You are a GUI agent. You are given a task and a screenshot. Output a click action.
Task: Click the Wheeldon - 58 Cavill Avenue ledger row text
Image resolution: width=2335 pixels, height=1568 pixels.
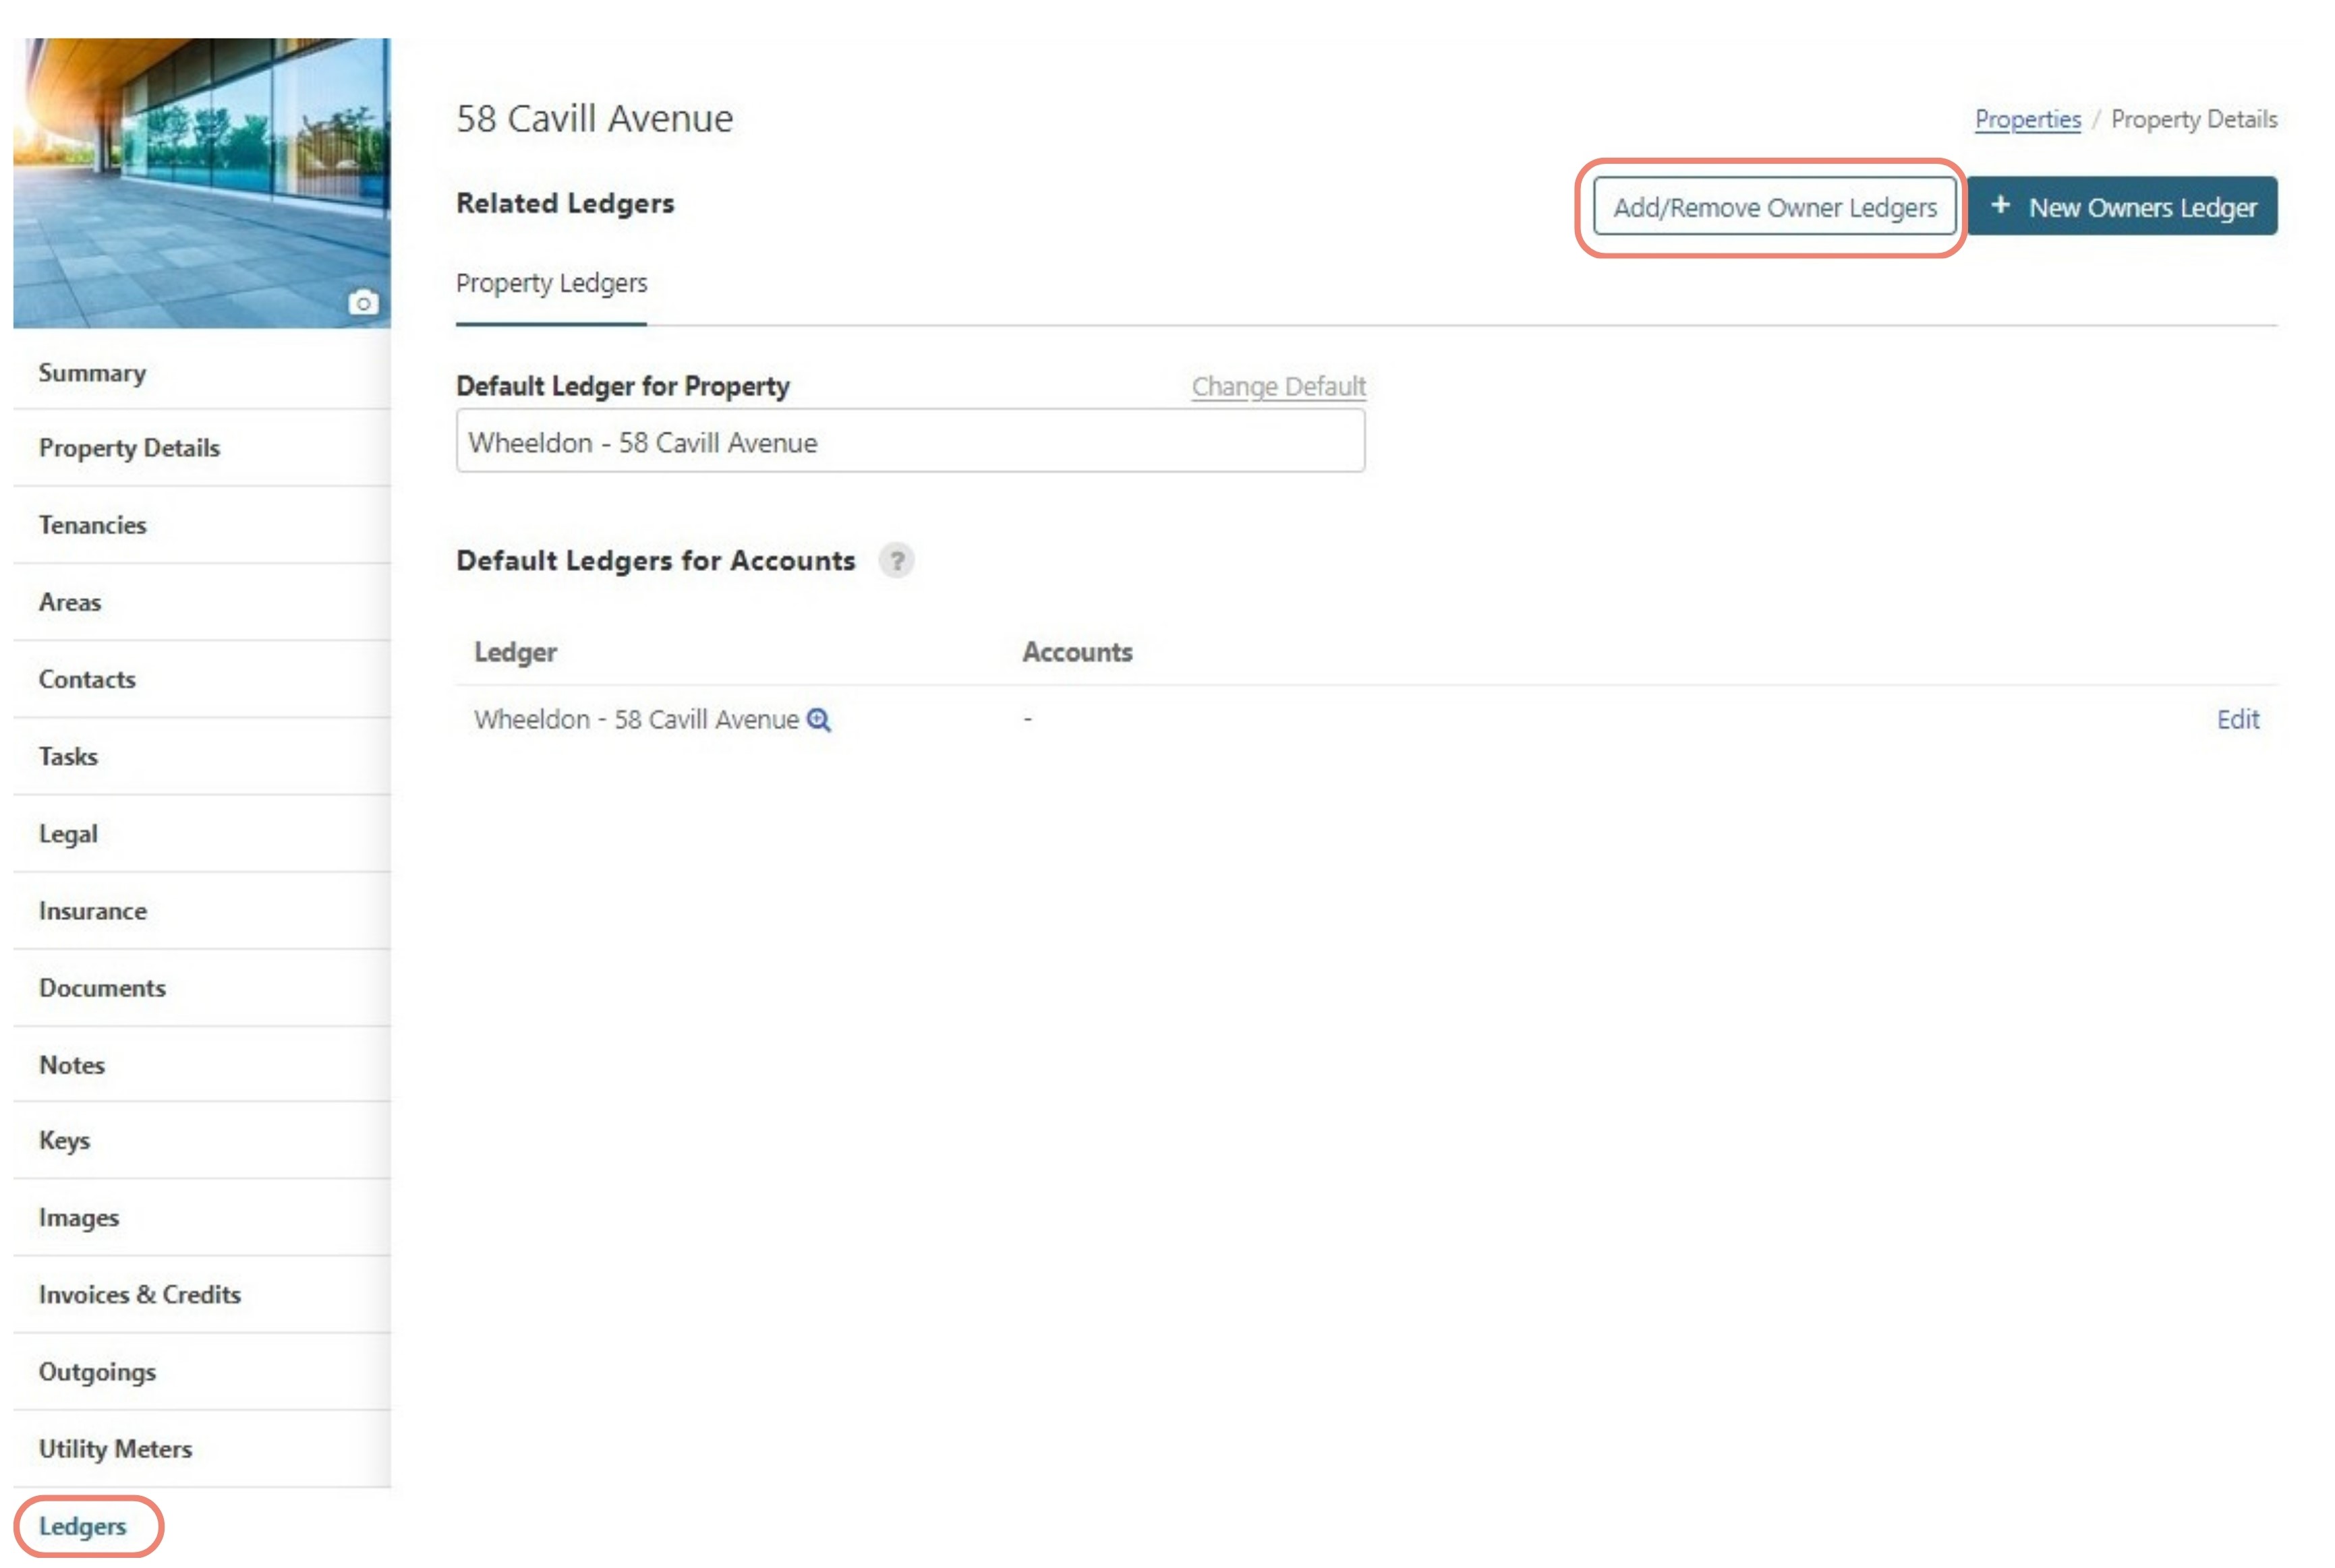pyautogui.click(x=636, y=720)
